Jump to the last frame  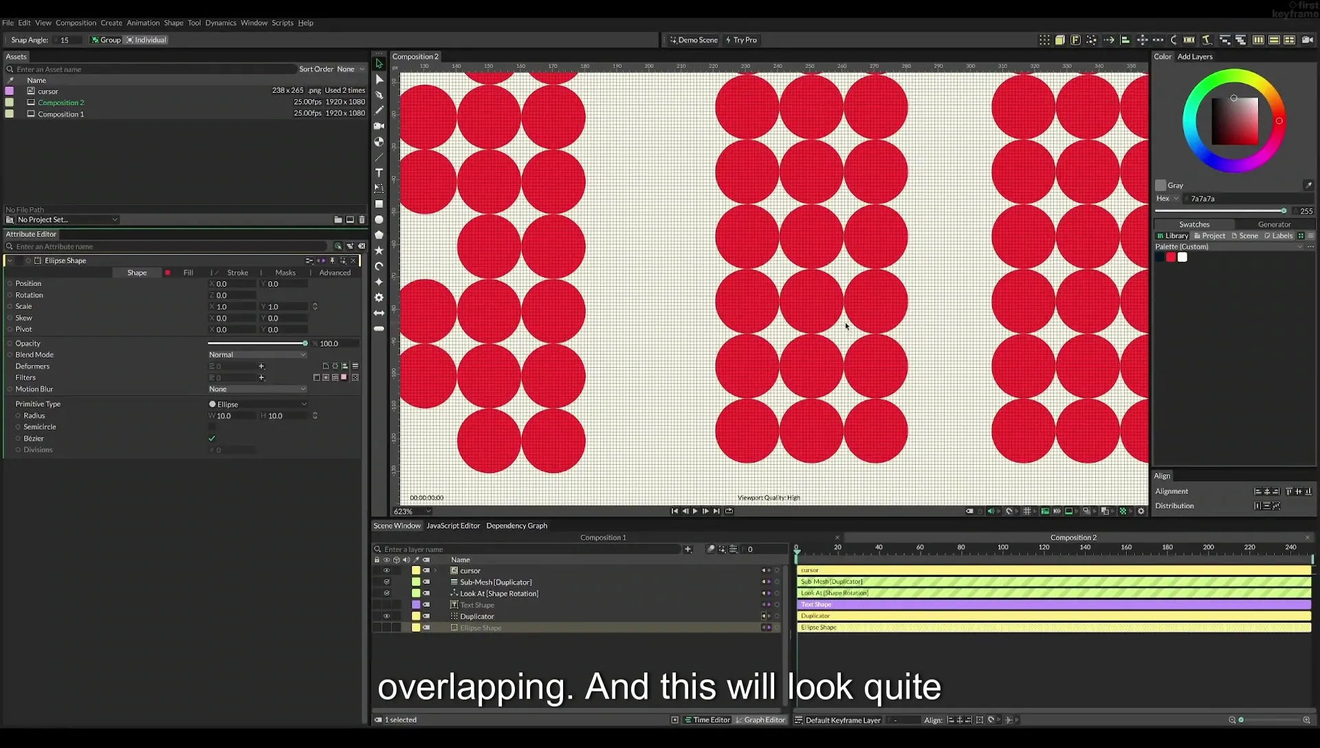pos(716,511)
